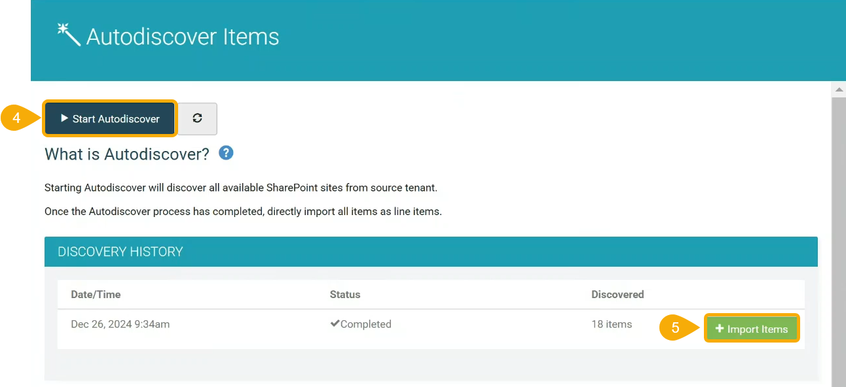Click the green Import Items button
The height and width of the screenshot is (387, 846).
(752, 329)
